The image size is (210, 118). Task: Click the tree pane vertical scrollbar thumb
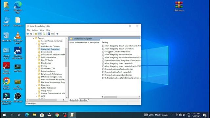66,57
